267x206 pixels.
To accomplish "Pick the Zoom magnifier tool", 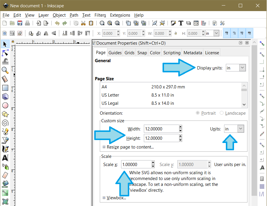I will 5,70.
